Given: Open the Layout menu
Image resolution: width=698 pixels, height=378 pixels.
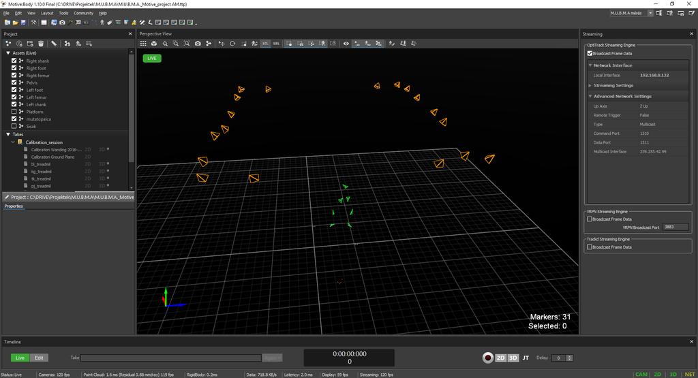Looking at the screenshot, I should pyautogui.click(x=47, y=14).
